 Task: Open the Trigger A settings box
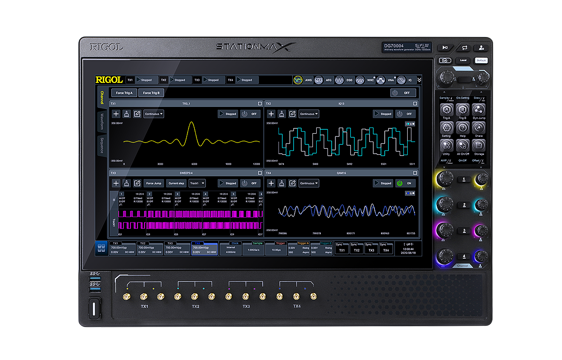tap(298, 248)
